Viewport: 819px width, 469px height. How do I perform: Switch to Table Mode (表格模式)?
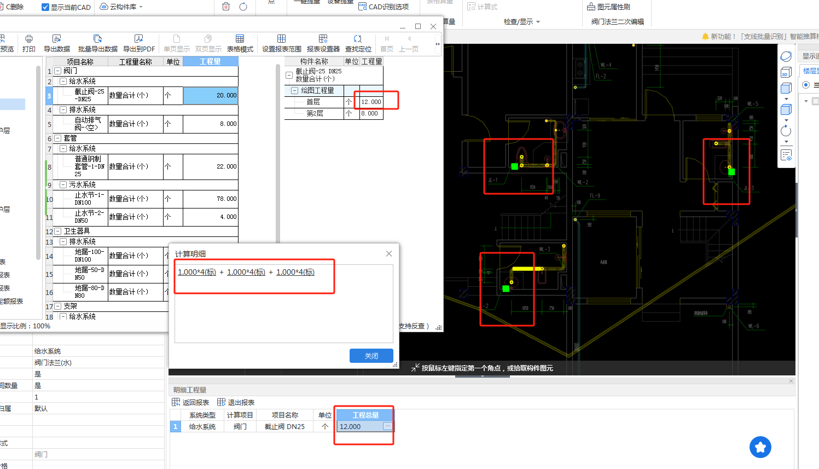pyautogui.click(x=240, y=44)
